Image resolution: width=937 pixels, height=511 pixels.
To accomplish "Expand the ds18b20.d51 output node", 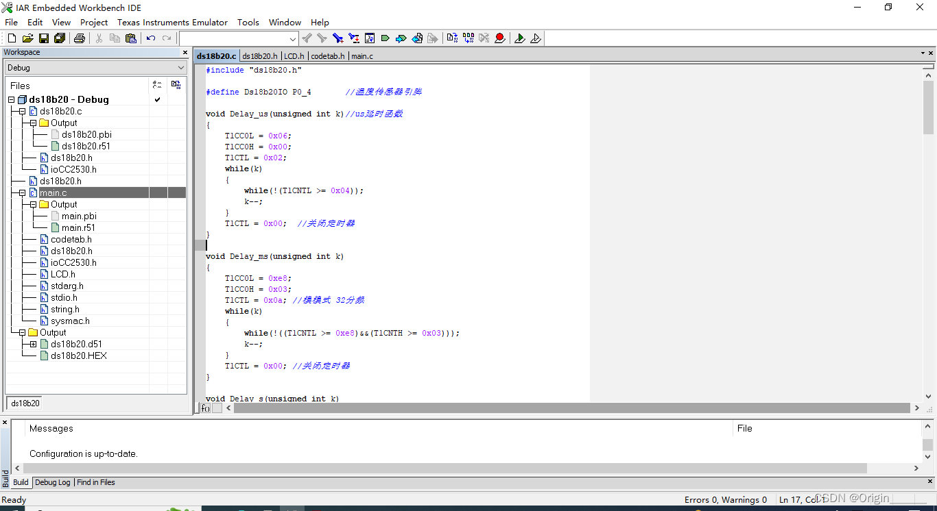I will (x=33, y=345).
